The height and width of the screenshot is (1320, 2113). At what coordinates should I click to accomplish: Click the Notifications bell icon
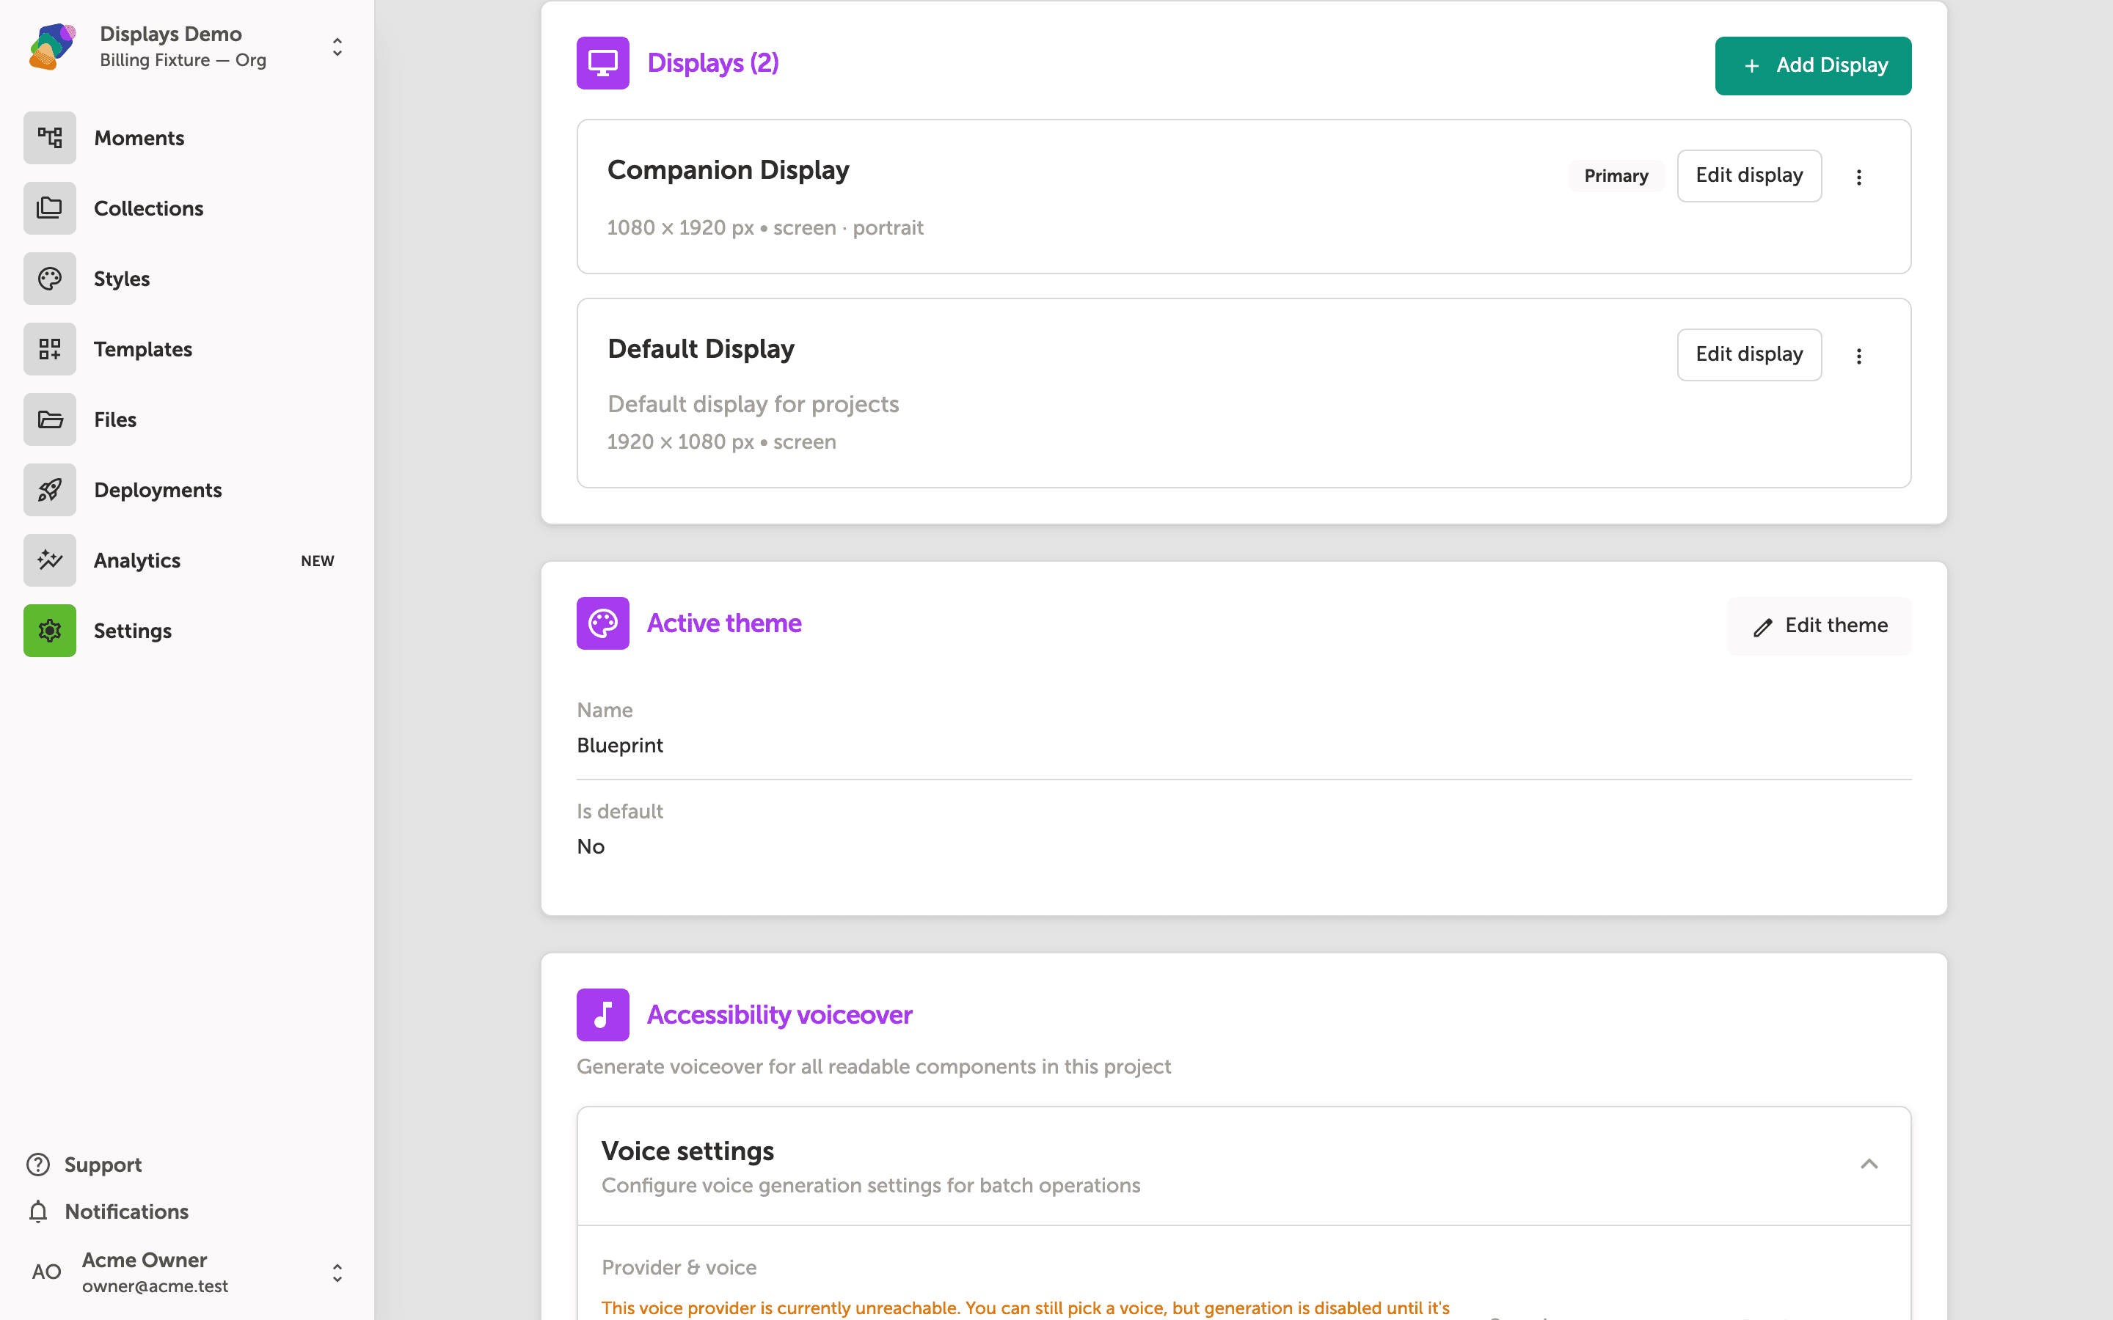[38, 1211]
